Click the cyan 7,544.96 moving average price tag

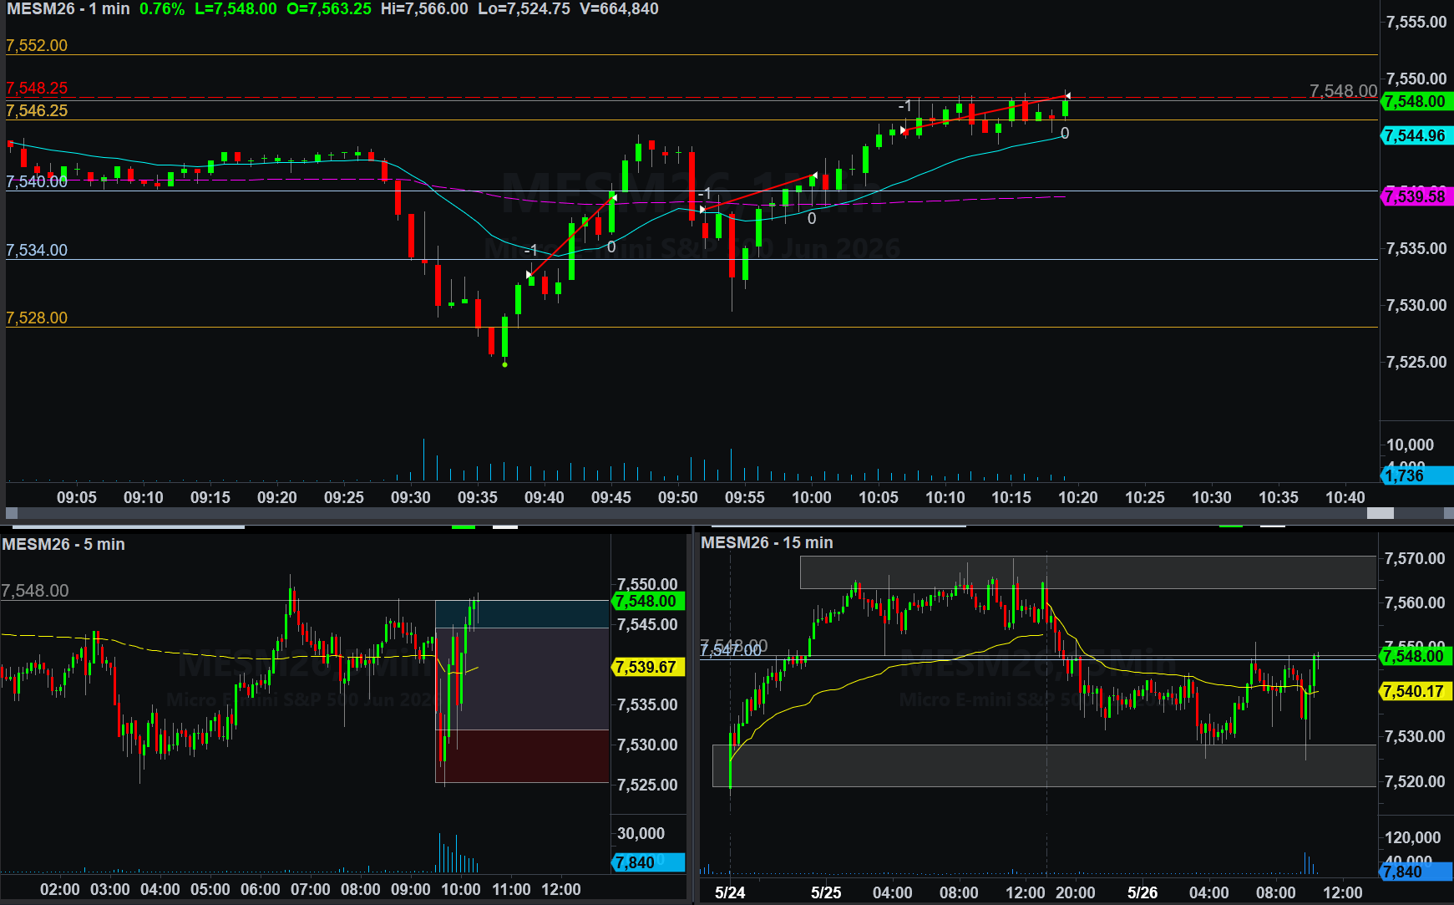pyautogui.click(x=1416, y=135)
